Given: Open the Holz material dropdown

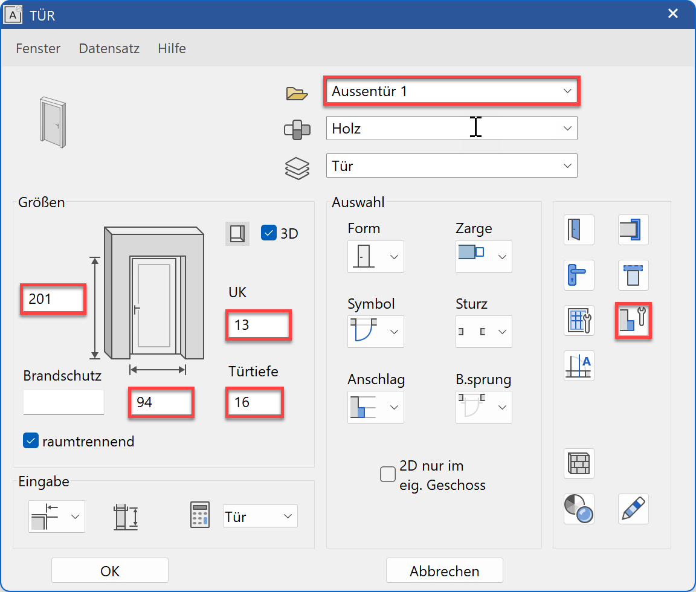Looking at the screenshot, I should coord(452,128).
